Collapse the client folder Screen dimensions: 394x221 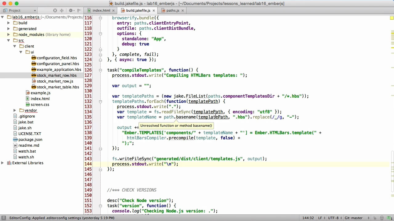click(x=15, y=46)
